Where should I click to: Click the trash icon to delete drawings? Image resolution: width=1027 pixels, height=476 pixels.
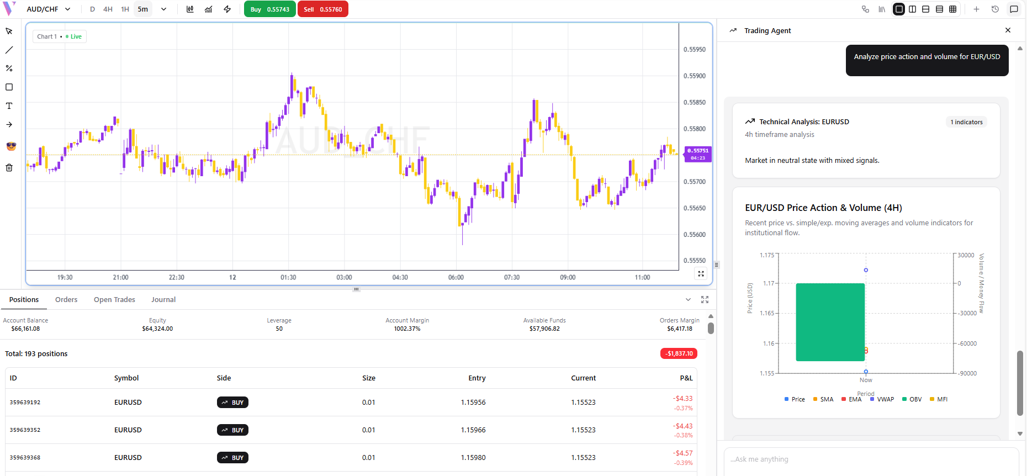coord(9,168)
